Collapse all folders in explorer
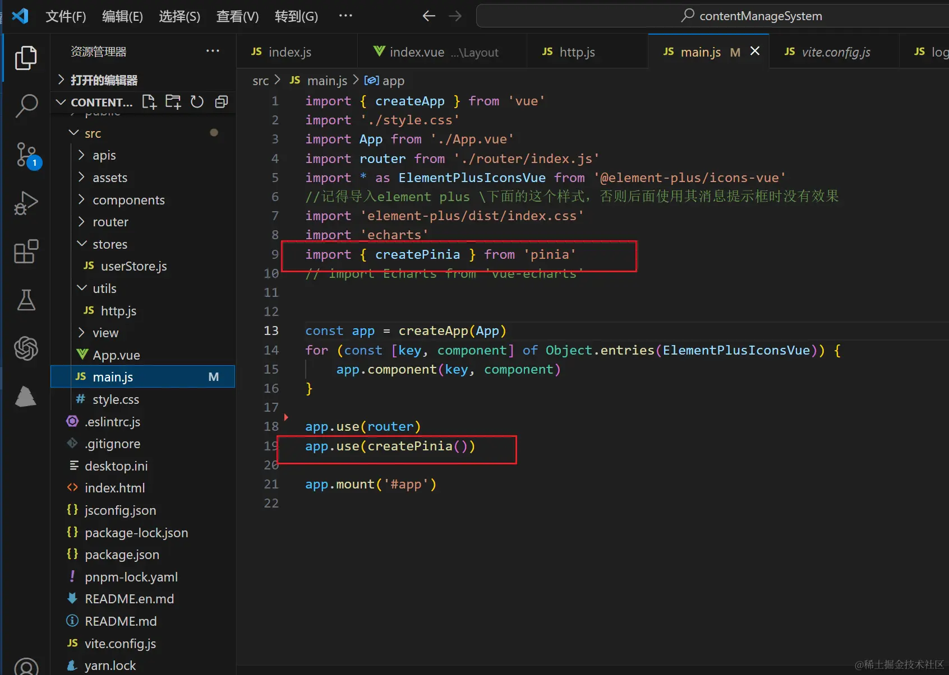This screenshot has height=675, width=949. tap(222, 102)
